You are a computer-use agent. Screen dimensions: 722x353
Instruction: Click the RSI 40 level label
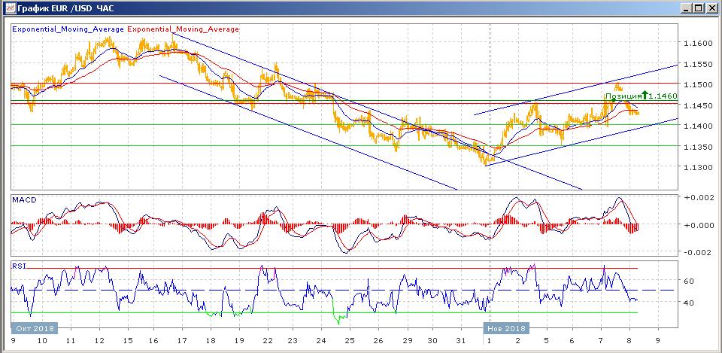point(688,303)
